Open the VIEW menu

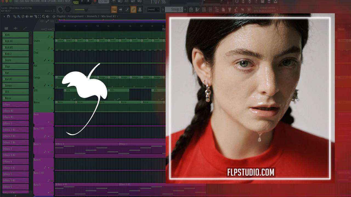44,1
